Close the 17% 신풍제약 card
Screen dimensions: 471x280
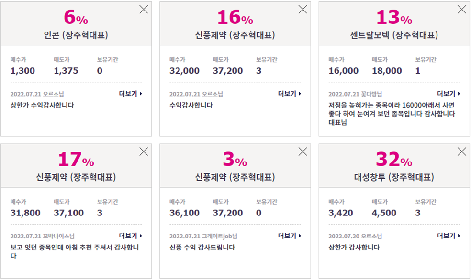point(144,151)
